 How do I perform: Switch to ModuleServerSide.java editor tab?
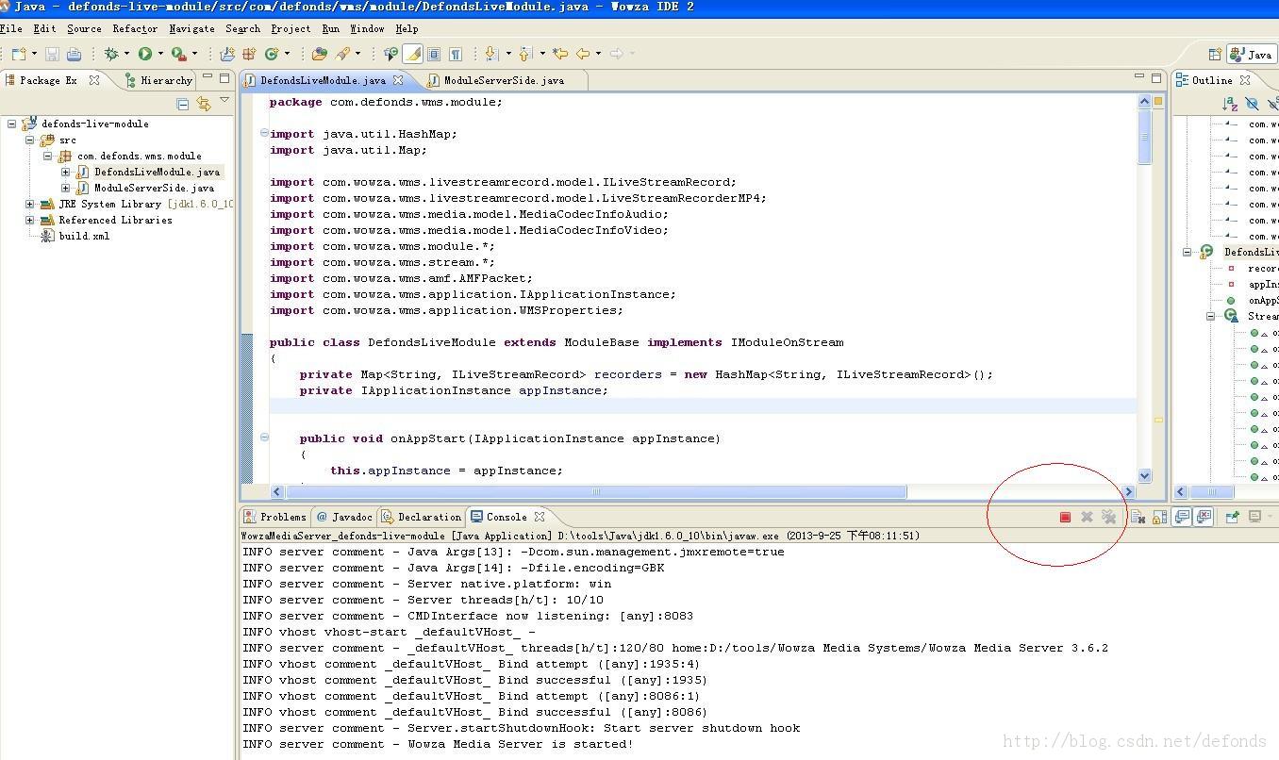tap(503, 80)
